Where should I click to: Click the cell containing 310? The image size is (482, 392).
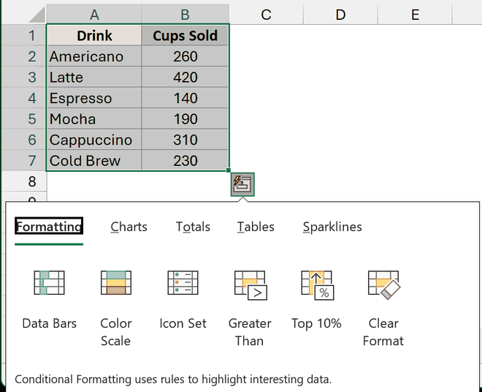[185, 140]
